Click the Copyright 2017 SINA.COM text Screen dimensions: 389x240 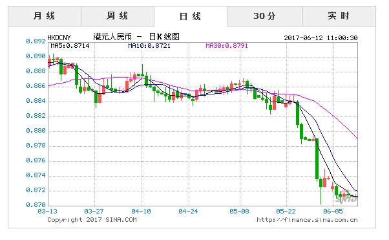tap(92, 220)
